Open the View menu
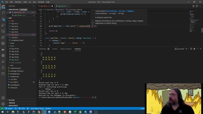The width and height of the screenshot is (203, 114). (25, 2)
